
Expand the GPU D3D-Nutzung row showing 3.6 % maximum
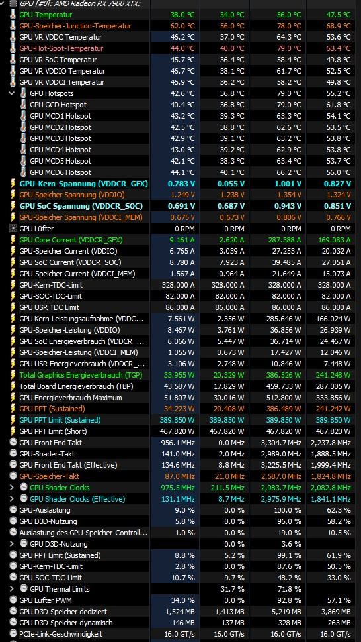click(11, 544)
